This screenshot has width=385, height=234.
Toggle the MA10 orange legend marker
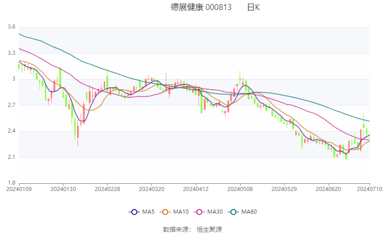(x=165, y=212)
